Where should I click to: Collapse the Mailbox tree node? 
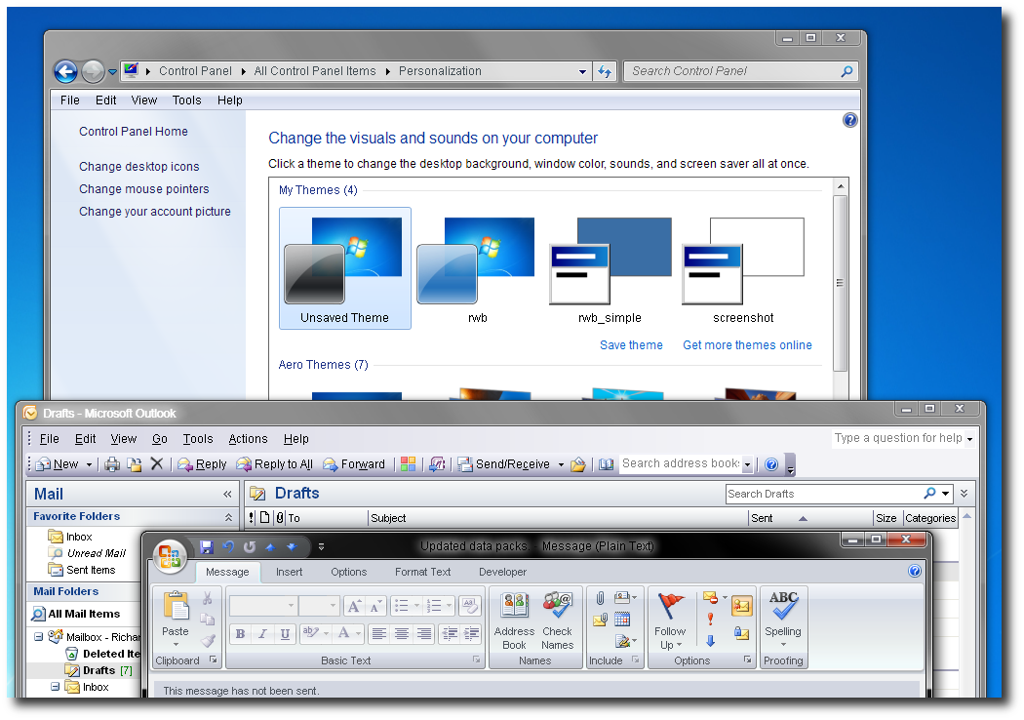coord(38,636)
